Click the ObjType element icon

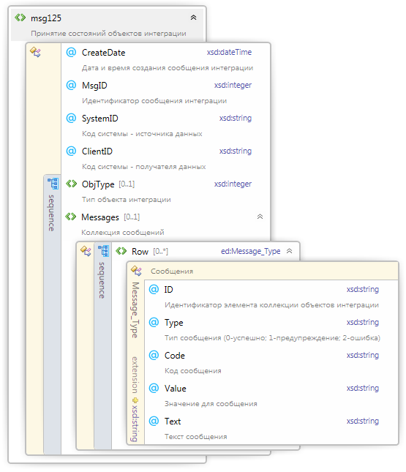coord(72,184)
